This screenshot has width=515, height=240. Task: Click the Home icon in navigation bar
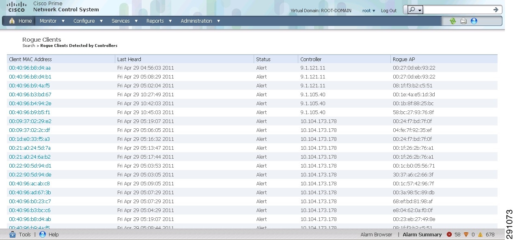click(12, 21)
